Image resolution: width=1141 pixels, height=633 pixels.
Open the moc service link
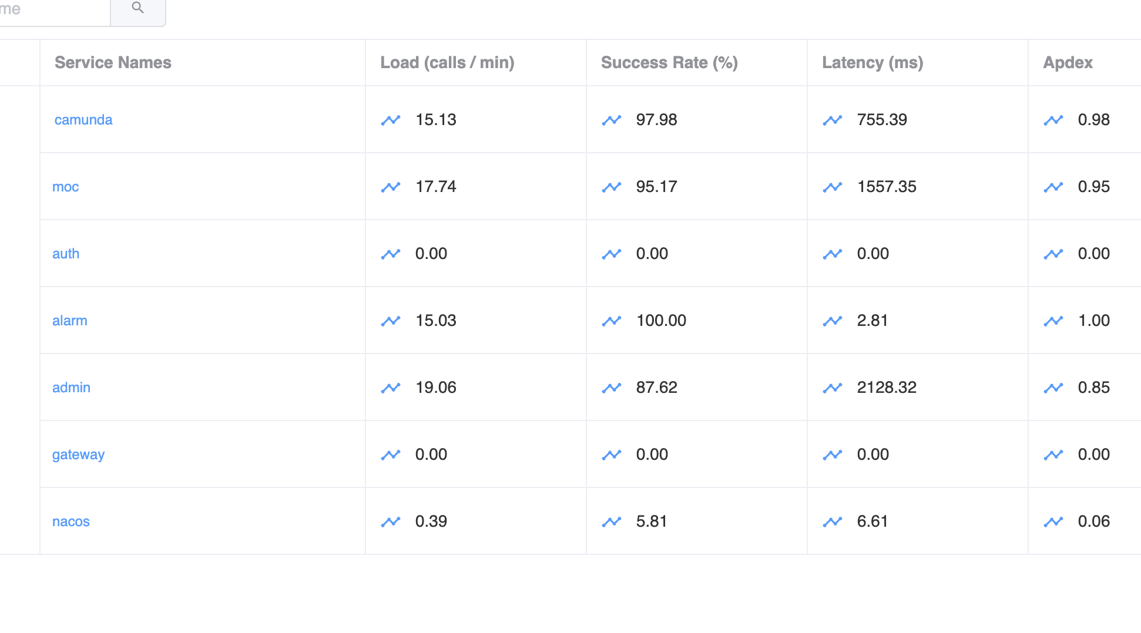pyautogui.click(x=65, y=187)
